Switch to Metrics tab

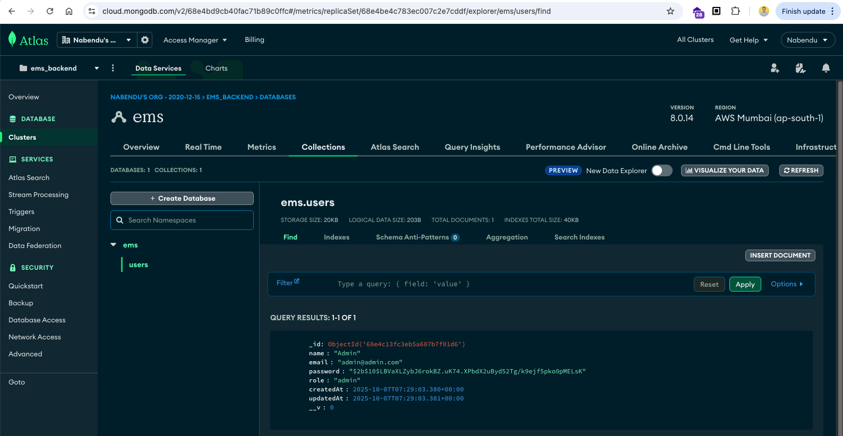(x=262, y=147)
